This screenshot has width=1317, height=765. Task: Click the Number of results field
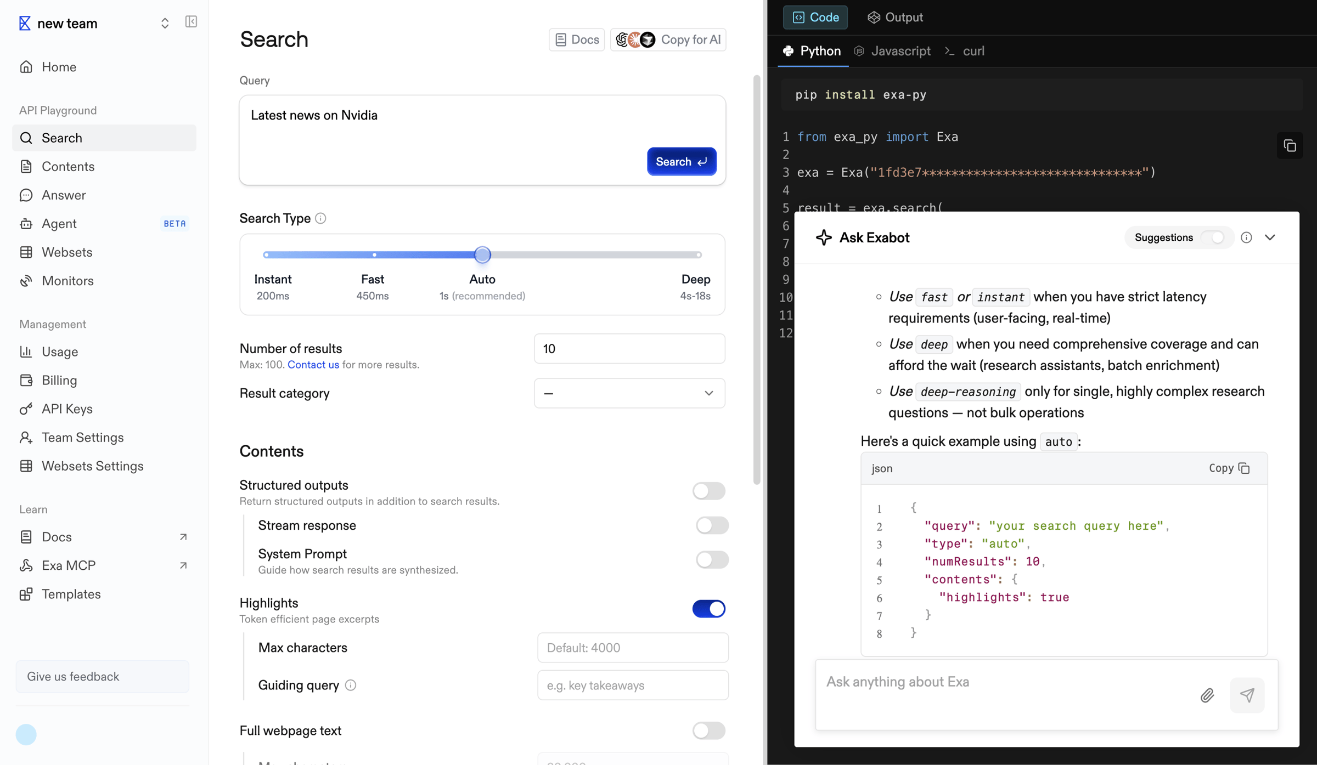pyautogui.click(x=629, y=349)
